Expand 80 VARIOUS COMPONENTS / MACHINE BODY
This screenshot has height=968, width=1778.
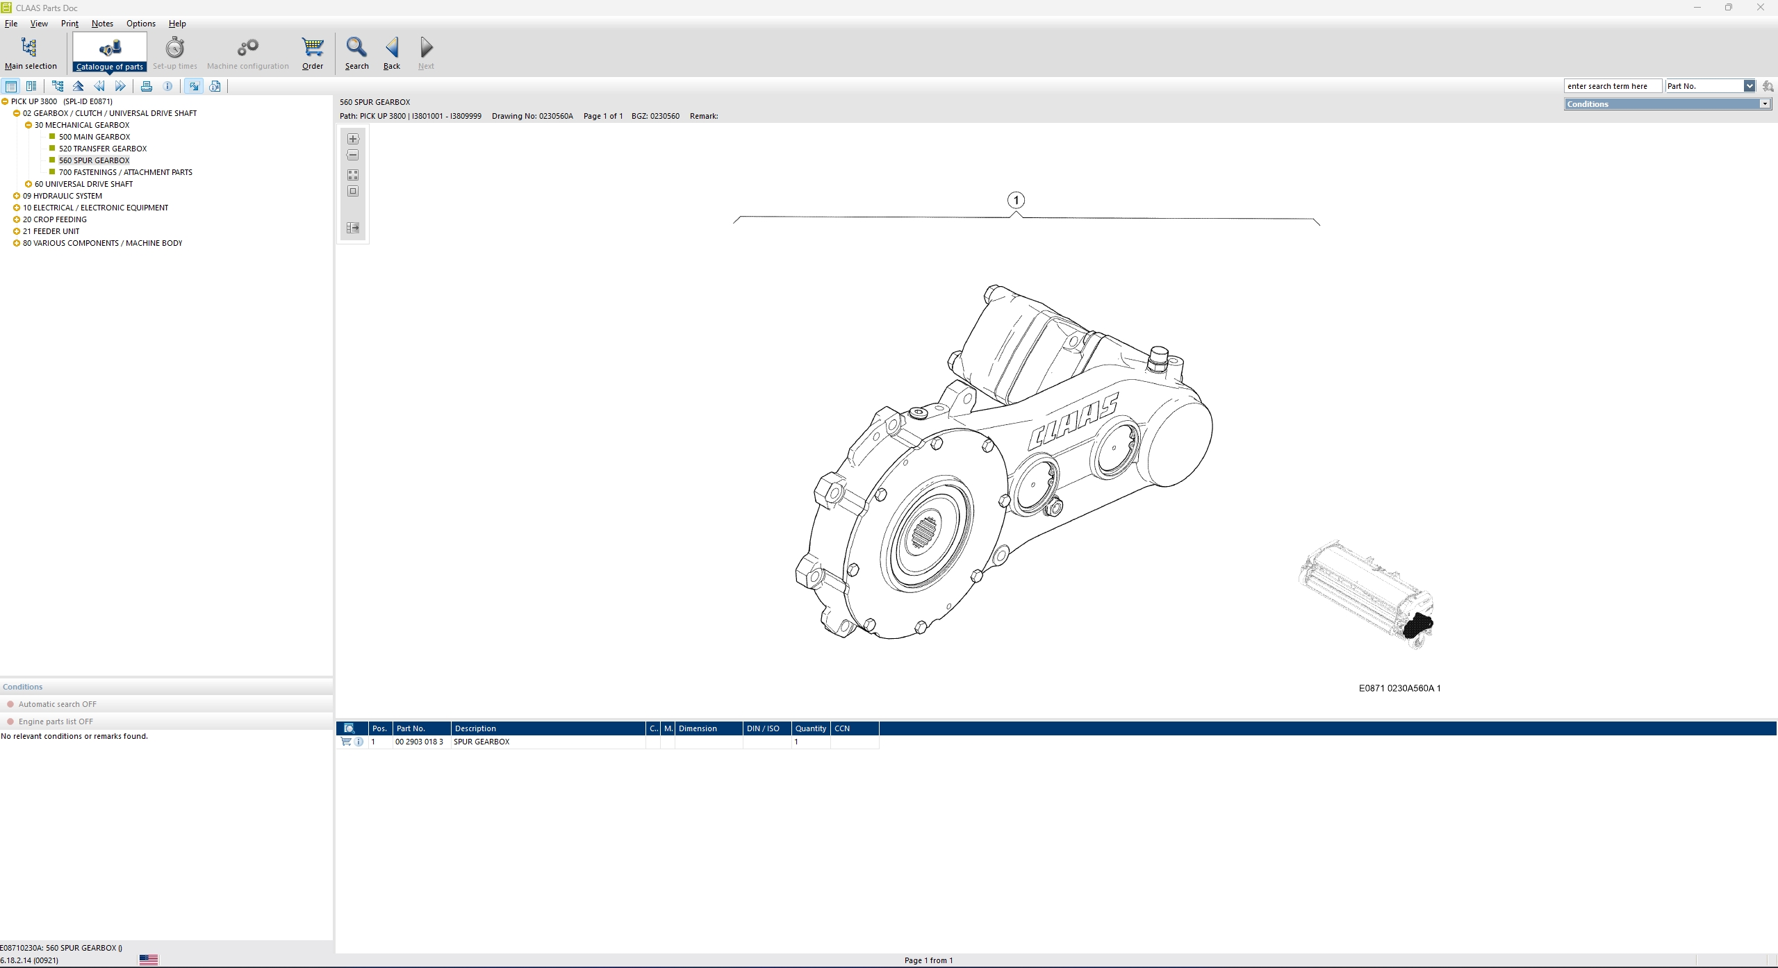coord(17,243)
